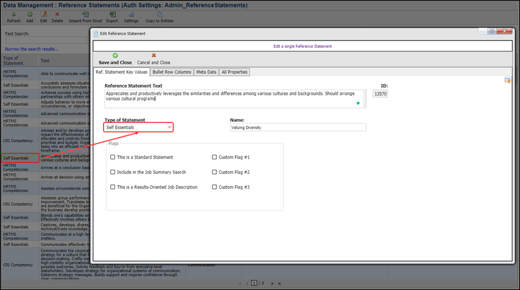Click the Cancel and Close X icon
520x290 pixels.
point(154,55)
